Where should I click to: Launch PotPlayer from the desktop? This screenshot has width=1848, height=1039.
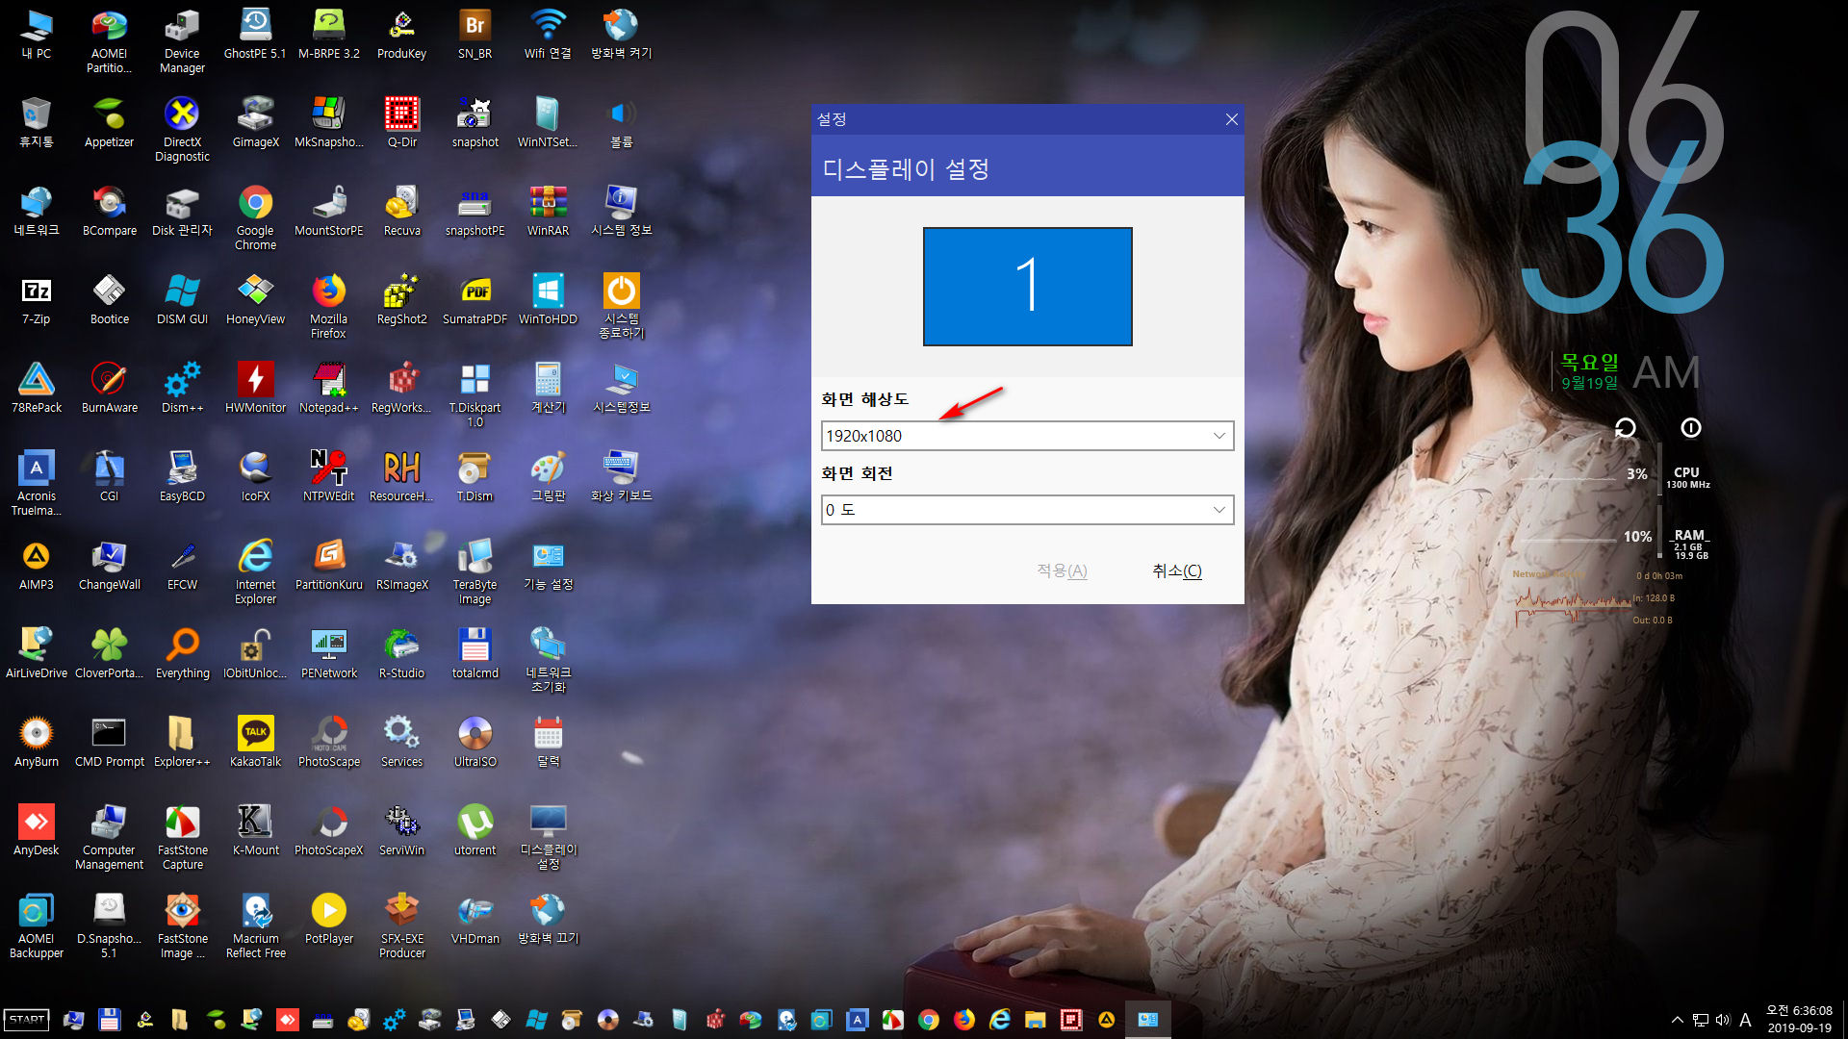coord(328,919)
